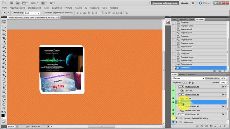Select the Pen tool
230x129 pixels.
(x=4, y=80)
